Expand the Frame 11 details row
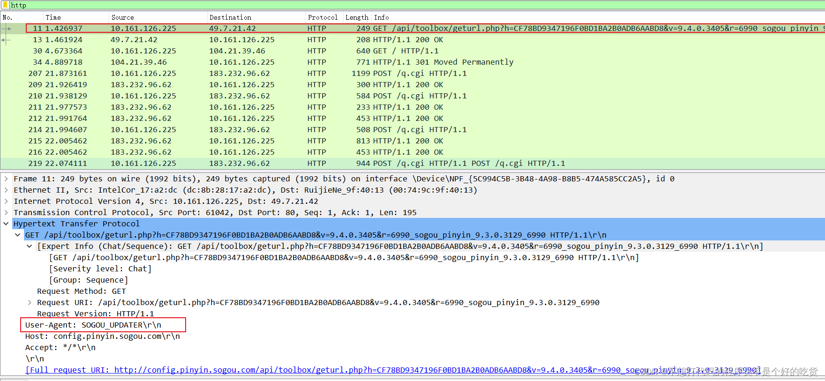 pyautogui.click(x=6, y=179)
